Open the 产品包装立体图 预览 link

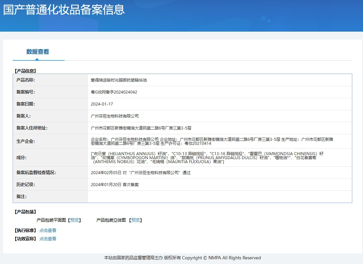point(135,220)
